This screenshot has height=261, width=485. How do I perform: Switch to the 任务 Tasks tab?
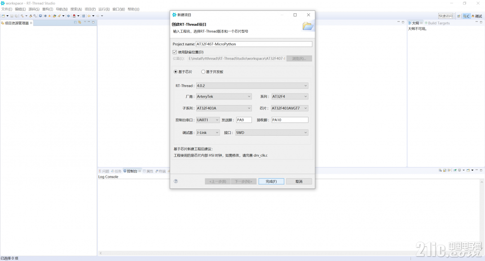click(x=116, y=171)
